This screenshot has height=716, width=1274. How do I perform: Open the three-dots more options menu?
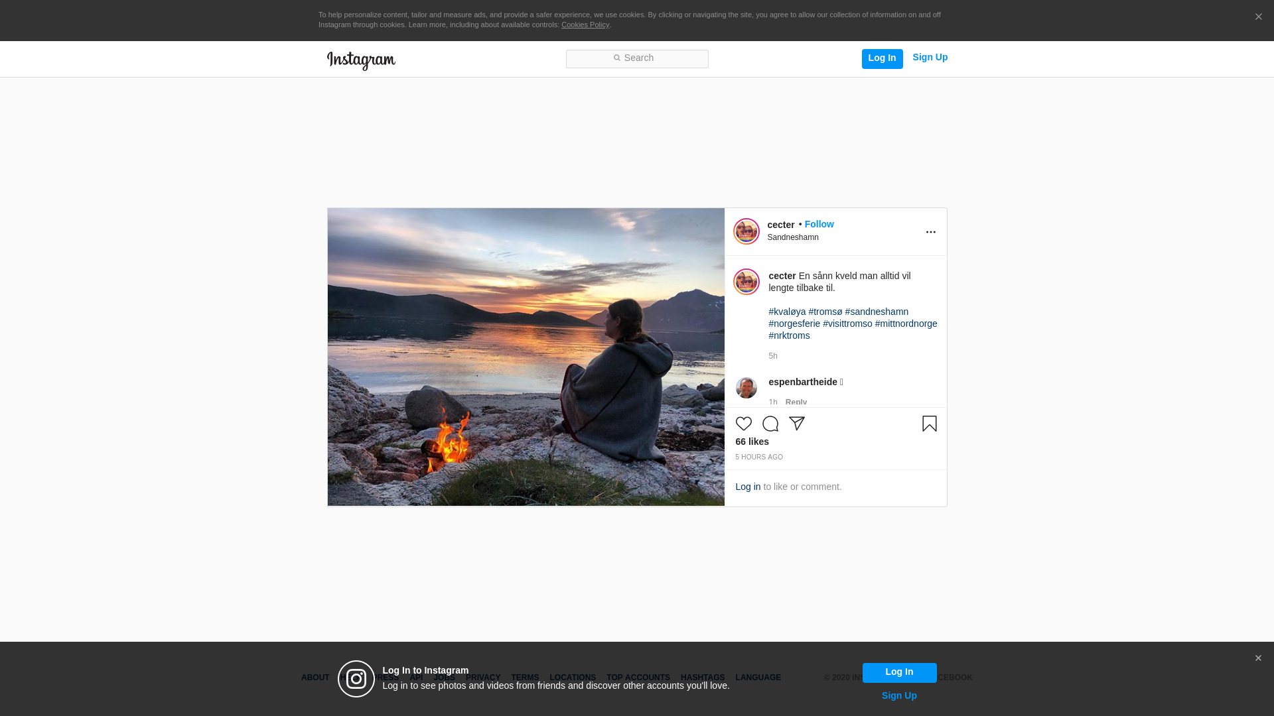(x=930, y=232)
